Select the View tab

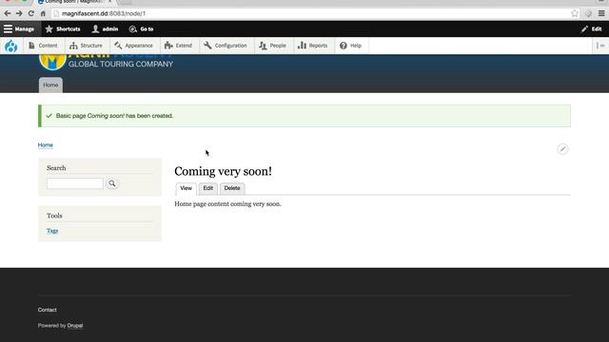[x=187, y=188]
